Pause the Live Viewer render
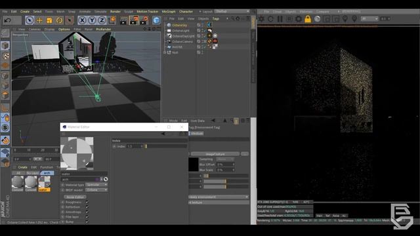The height and width of the screenshot is (236, 420). tap(280, 19)
